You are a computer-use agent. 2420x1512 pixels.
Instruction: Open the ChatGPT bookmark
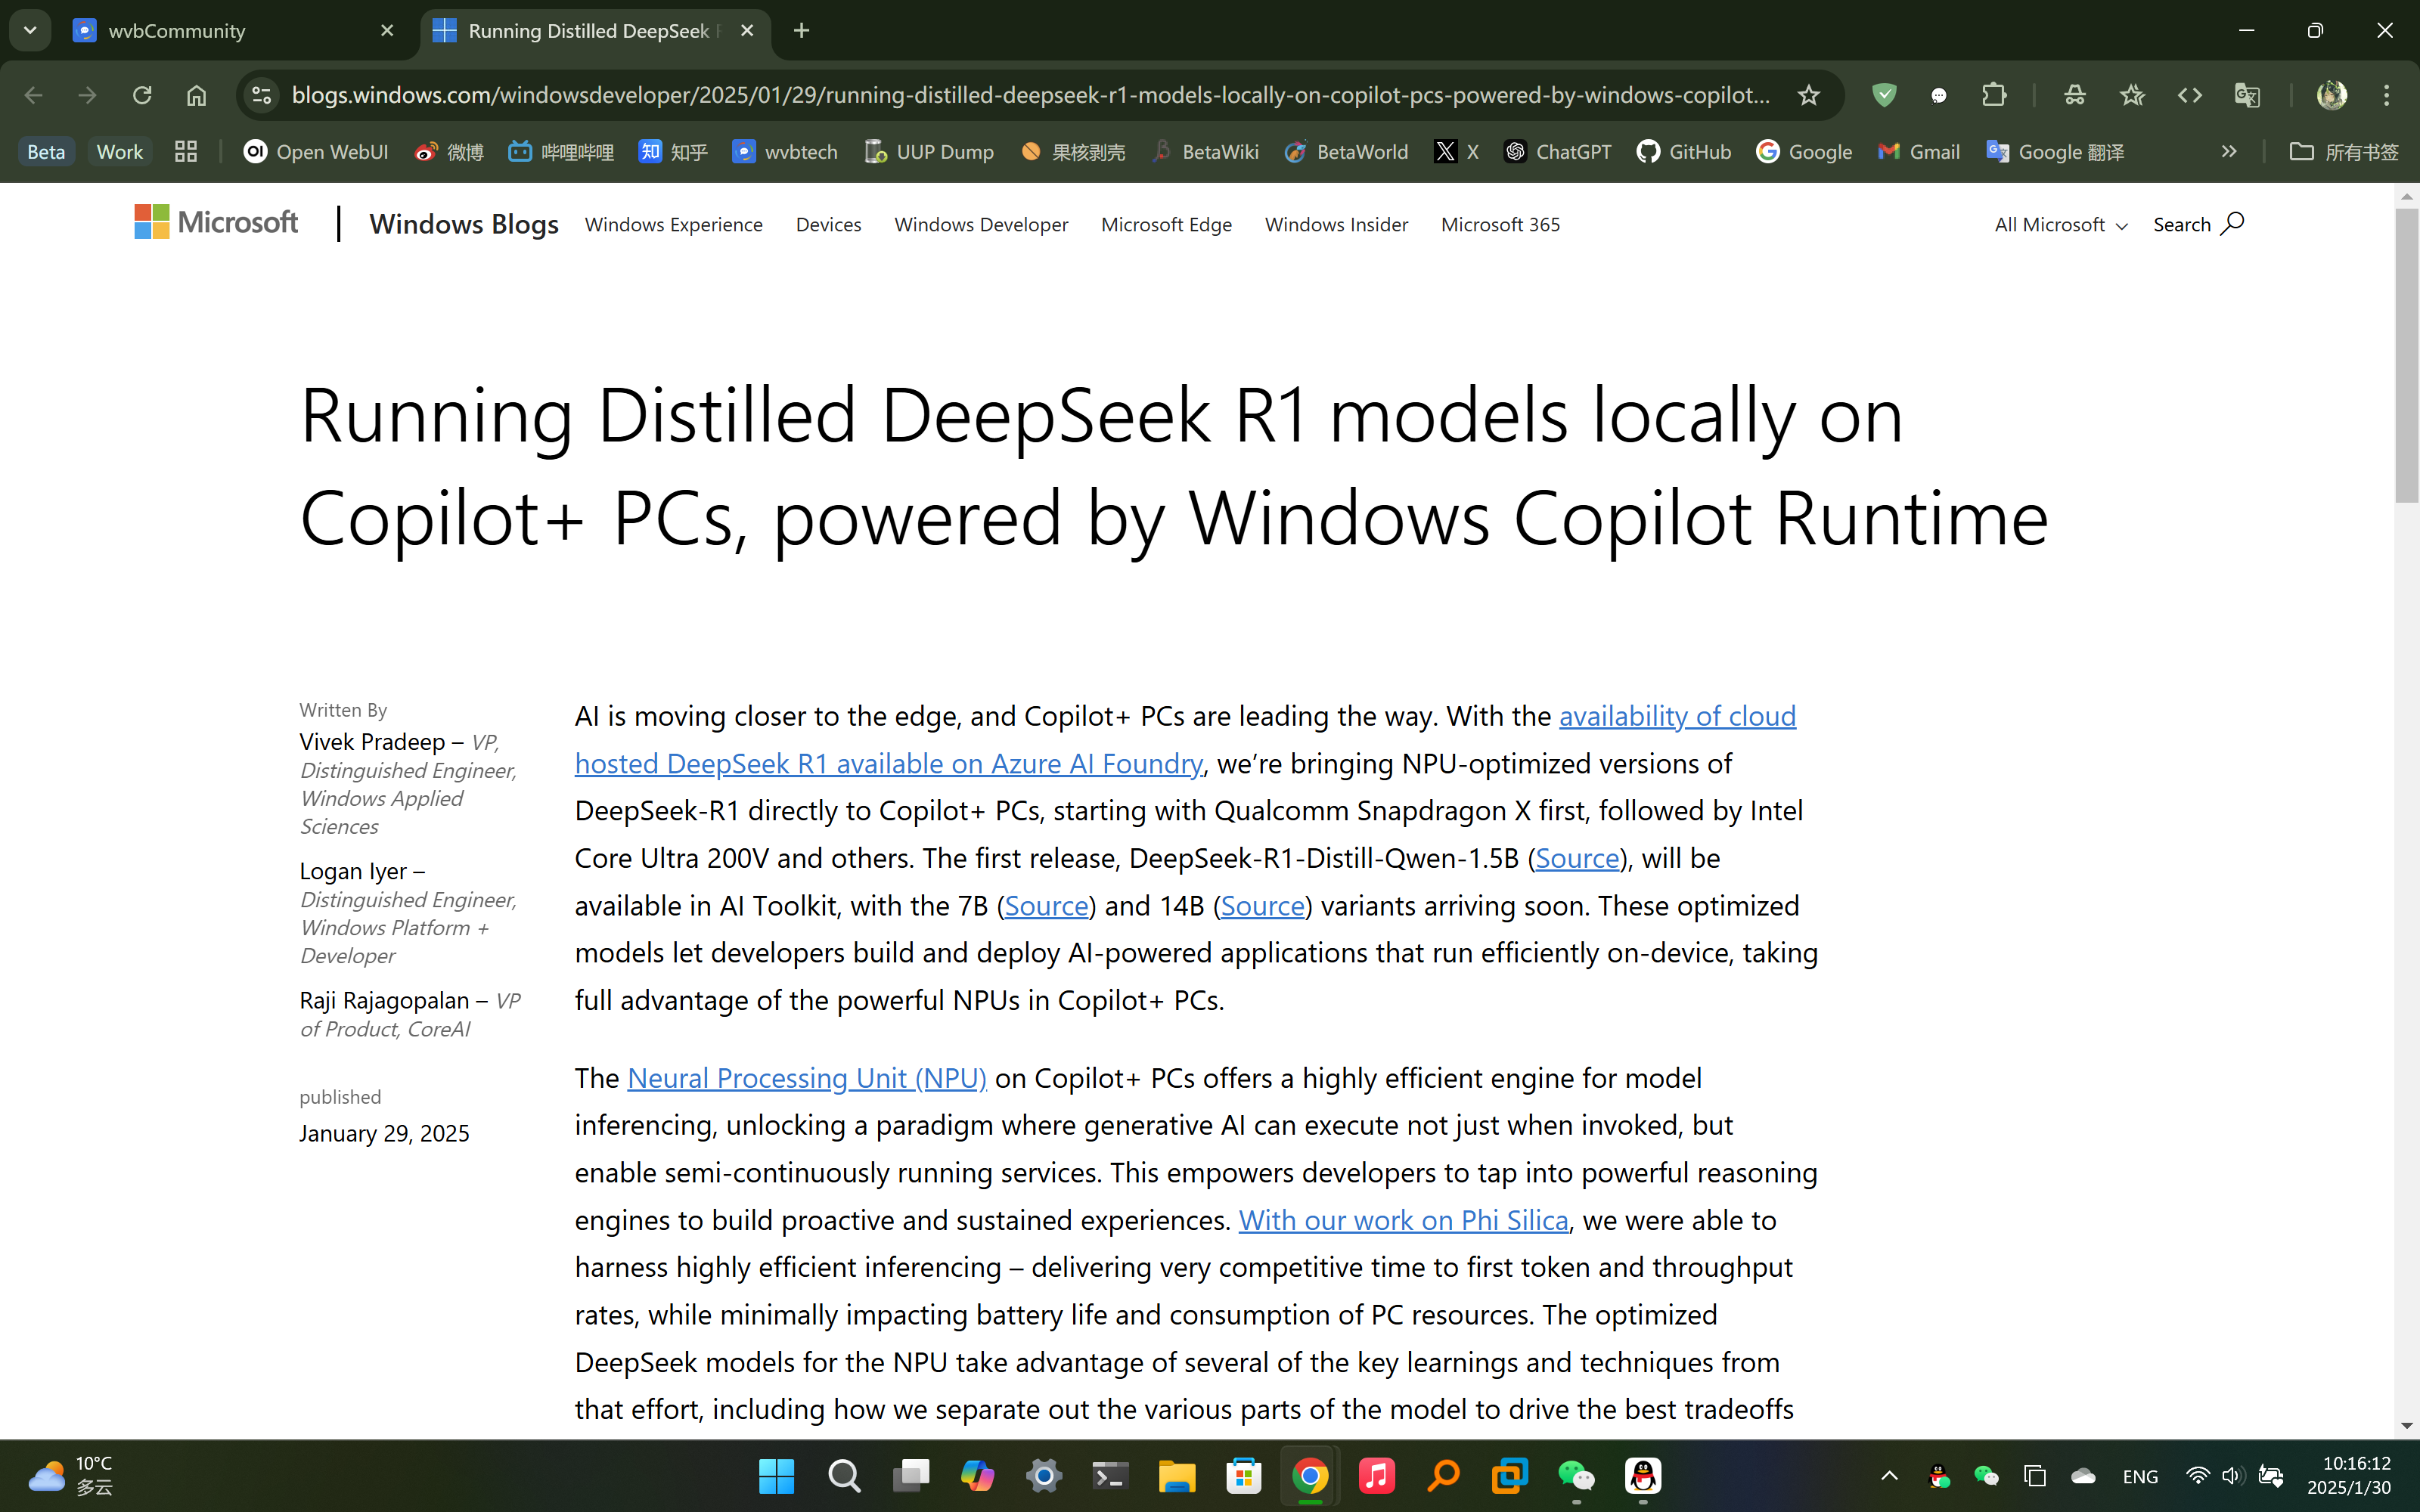point(1558,151)
